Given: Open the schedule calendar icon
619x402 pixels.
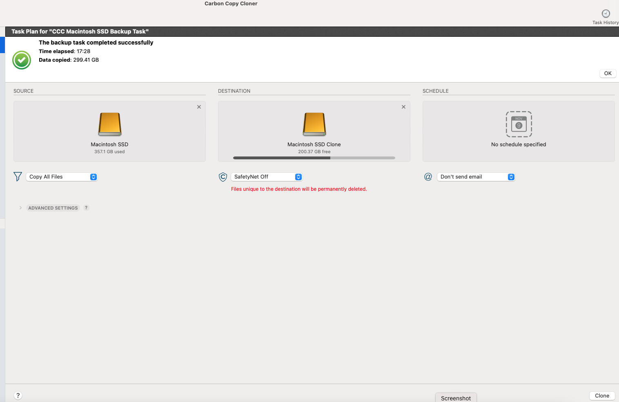Looking at the screenshot, I should tap(519, 124).
